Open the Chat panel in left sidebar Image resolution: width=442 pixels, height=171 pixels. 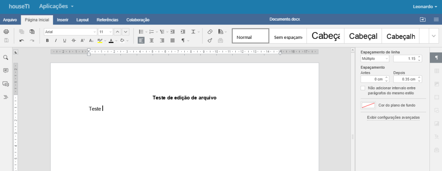pos(6,84)
